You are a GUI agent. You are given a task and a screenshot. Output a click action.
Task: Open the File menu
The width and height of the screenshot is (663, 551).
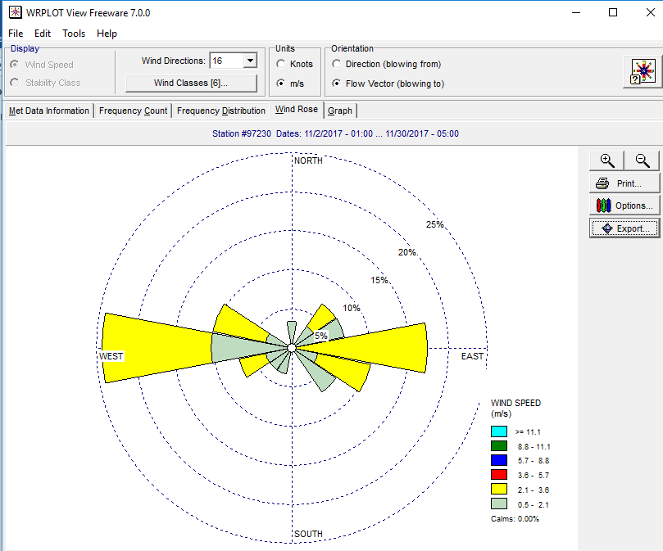(15, 33)
